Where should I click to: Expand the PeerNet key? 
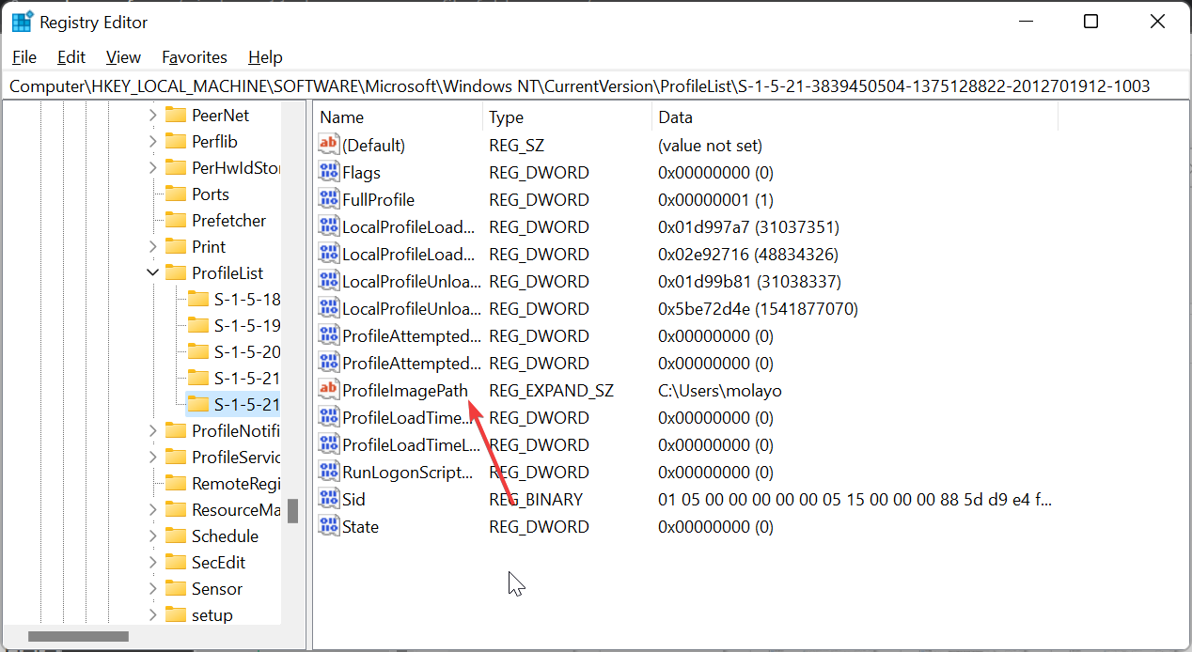click(x=152, y=115)
